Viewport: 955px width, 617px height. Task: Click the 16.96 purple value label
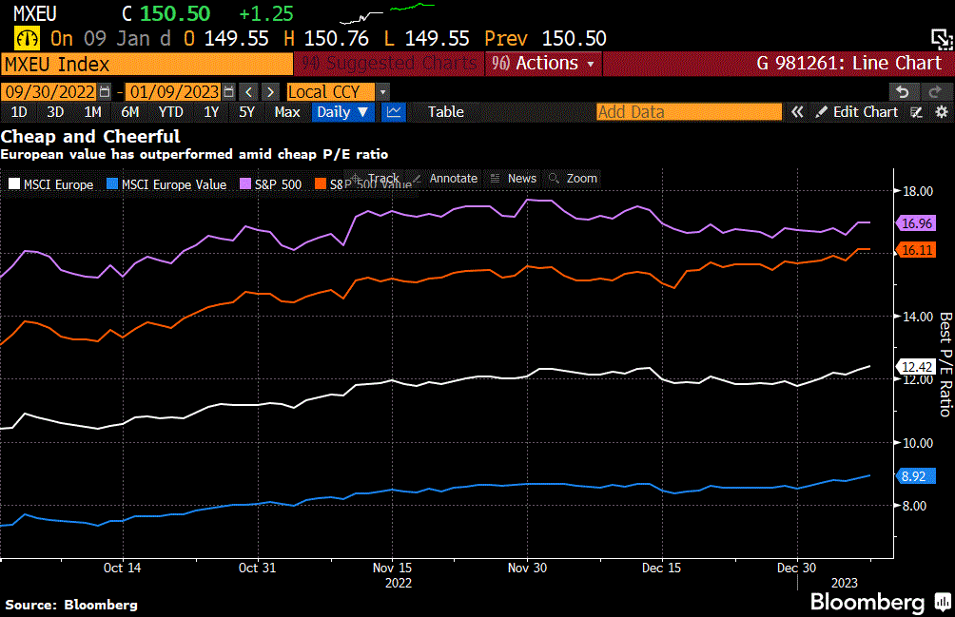point(915,223)
